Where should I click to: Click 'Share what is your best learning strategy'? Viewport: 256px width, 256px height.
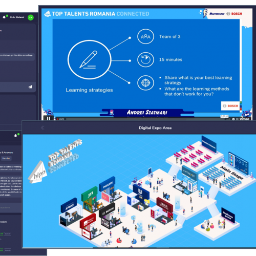pos(198,80)
